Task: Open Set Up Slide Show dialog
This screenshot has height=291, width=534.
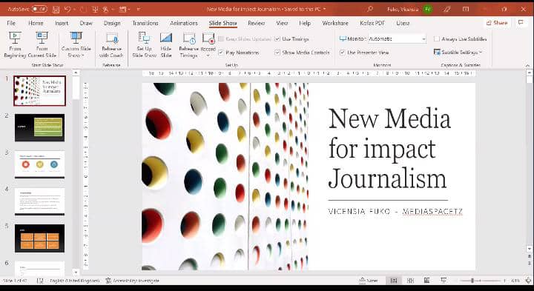Action: (145, 45)
